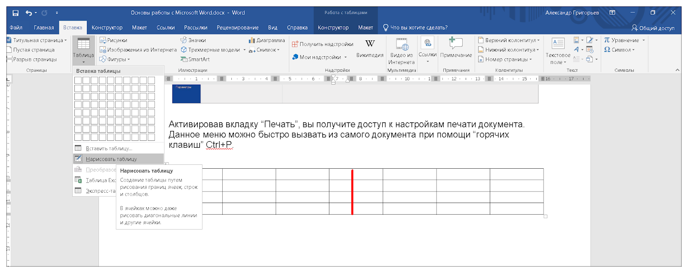
Task: Expand Верхний колонтитул header dropdown
Action: (538, 40)
